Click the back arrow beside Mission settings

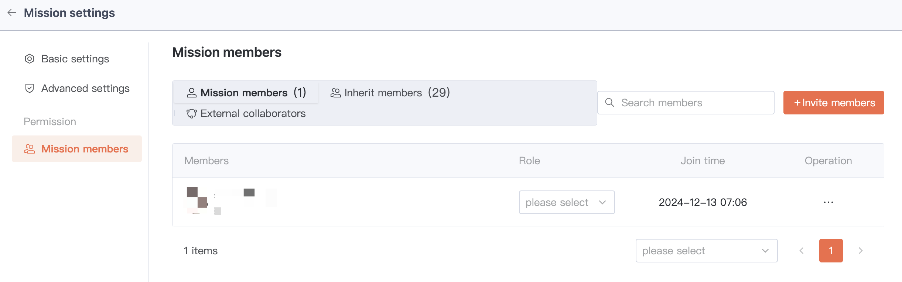coord(12,13)
